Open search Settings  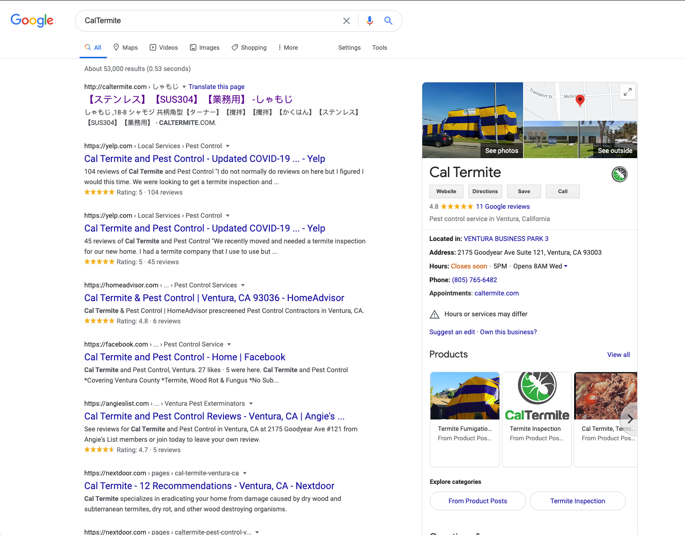coord(349,47)
